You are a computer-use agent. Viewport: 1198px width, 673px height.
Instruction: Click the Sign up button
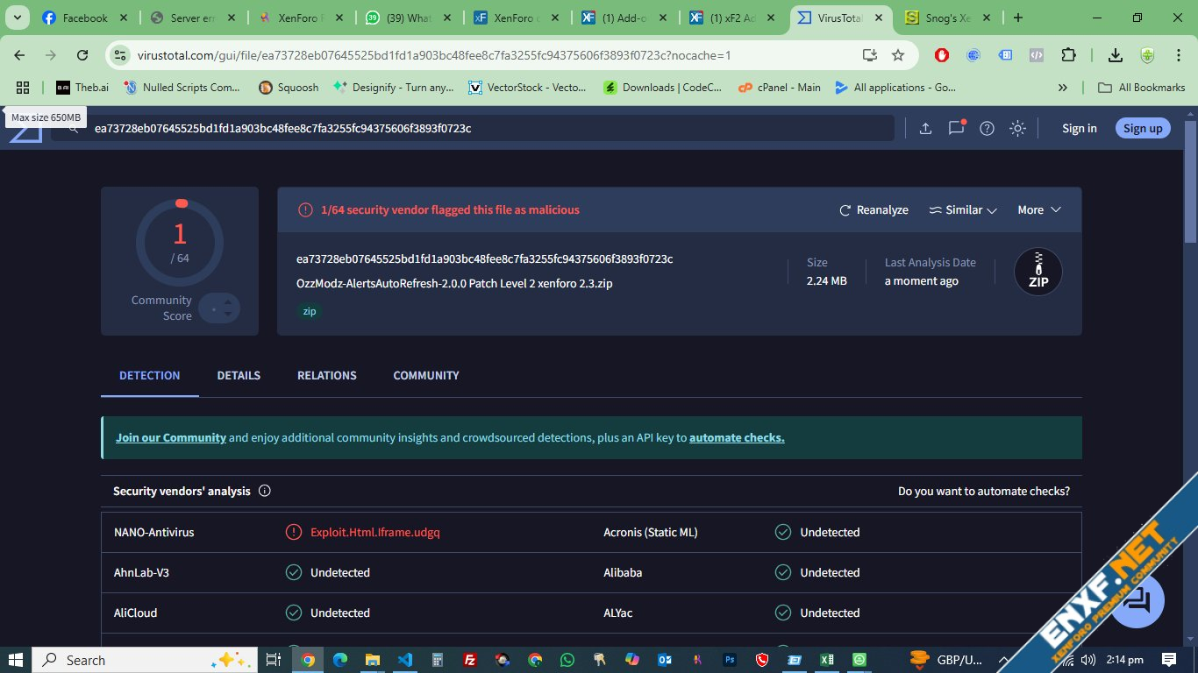tap(1143, 129)
